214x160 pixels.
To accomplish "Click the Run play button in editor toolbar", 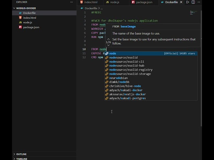I will pyautogui.click(x=188, y=2).
